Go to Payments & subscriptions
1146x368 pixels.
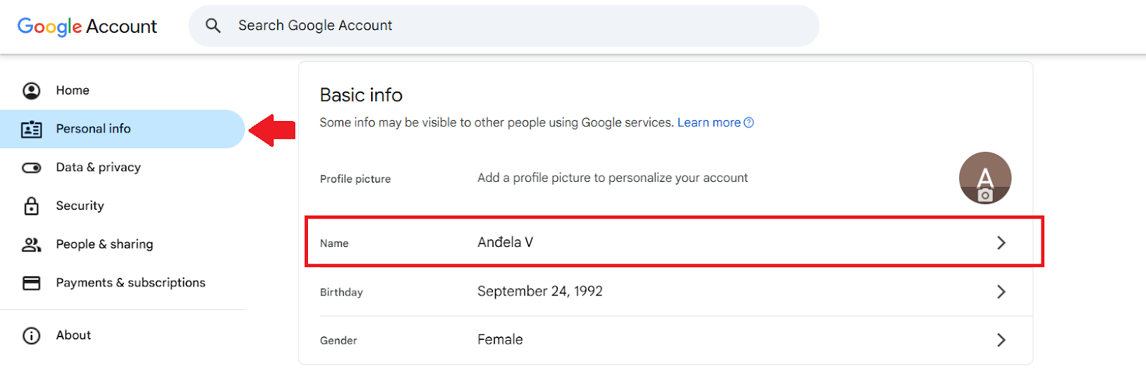click(130, 283)
